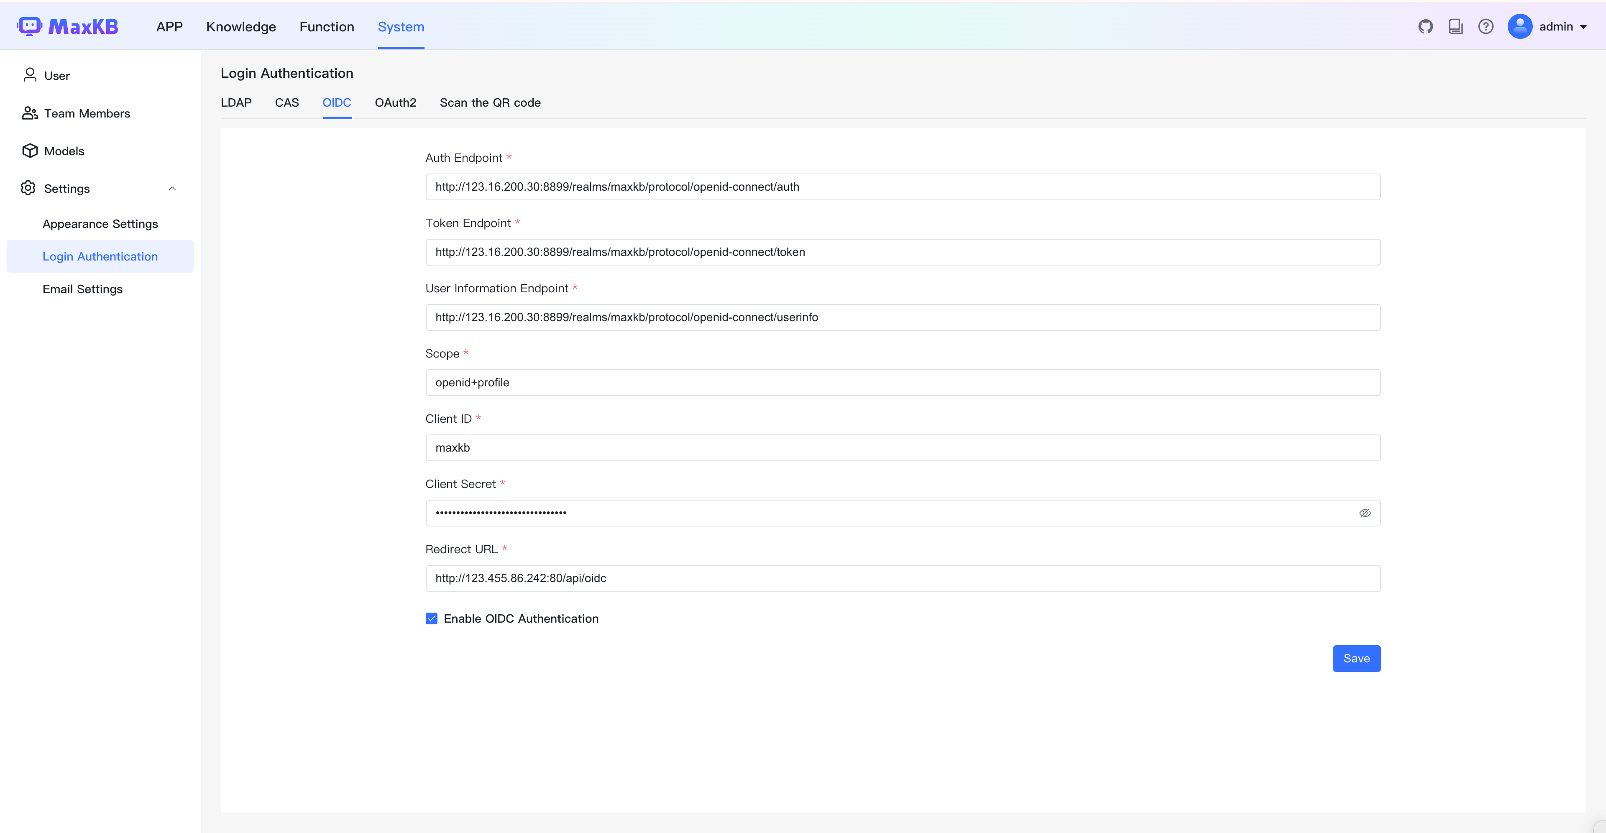Click the Models cube icon
The width and height of the screenshot is (1606, 833).
tap(30, 150)
